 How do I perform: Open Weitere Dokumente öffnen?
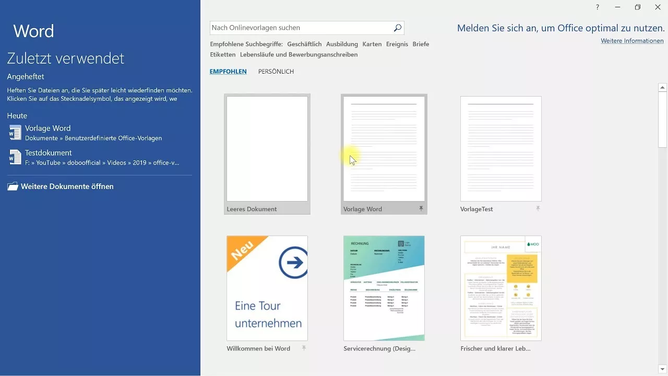coord(67,186)
